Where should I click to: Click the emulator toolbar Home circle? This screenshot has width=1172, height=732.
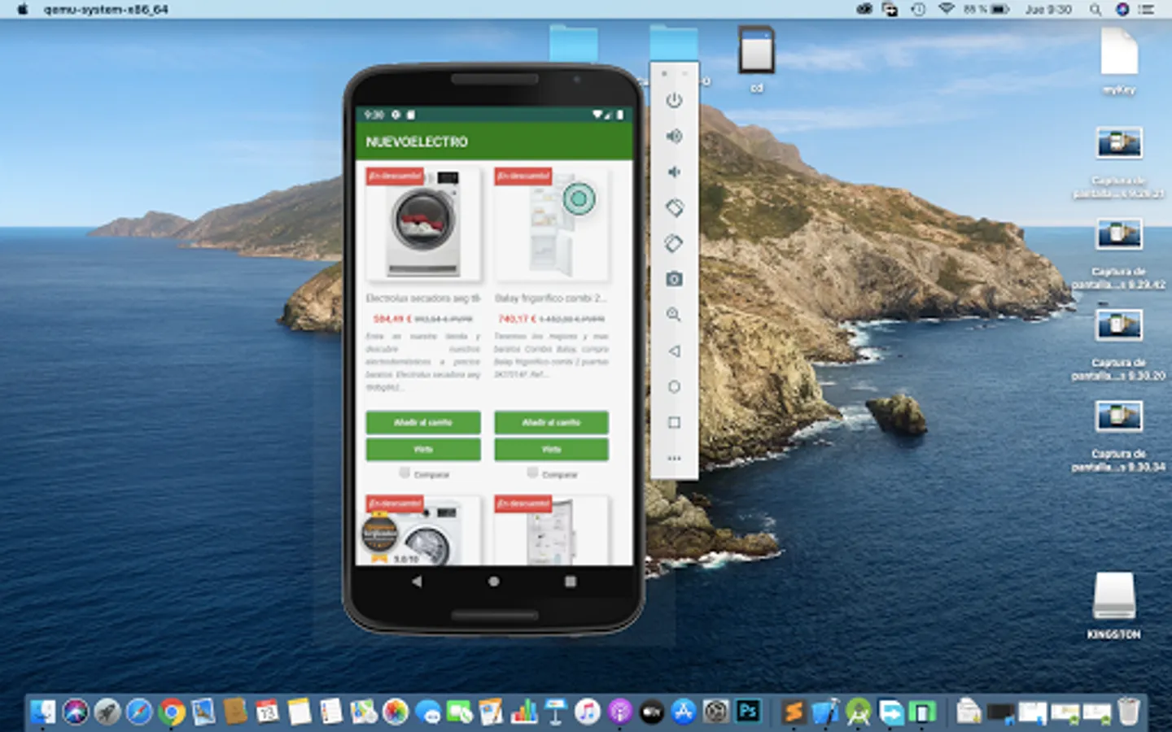(x=674, y=387)
